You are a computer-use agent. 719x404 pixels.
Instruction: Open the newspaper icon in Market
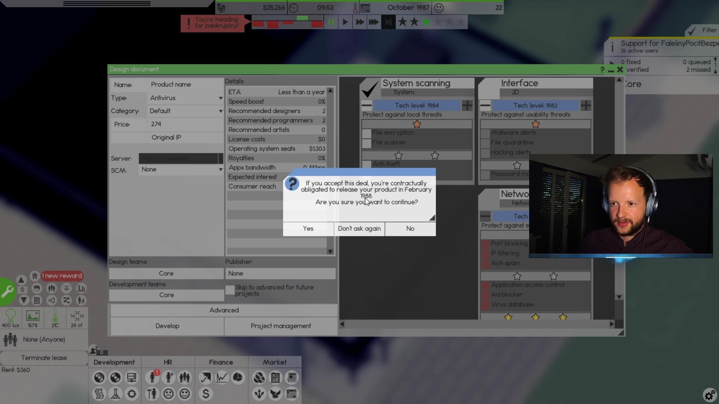click(x=292, y=377)
